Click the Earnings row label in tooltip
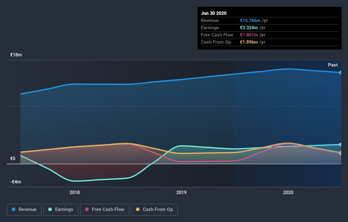348x222 pixels. (210, 28)
